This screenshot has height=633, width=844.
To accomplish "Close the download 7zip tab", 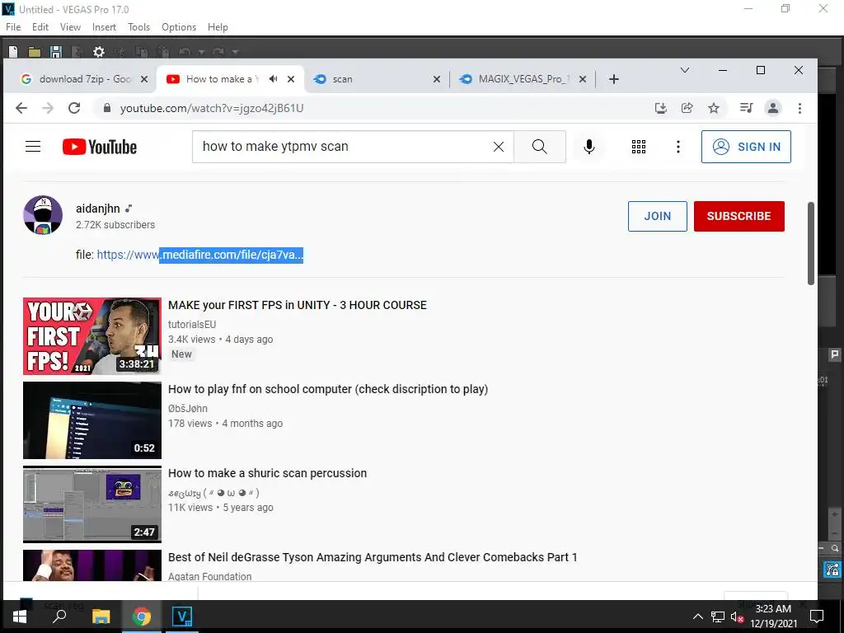I will tap(144, 79).
